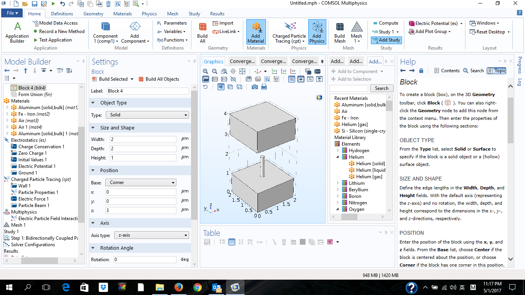
Task: Click the Compute button
Action: [385, 23]
